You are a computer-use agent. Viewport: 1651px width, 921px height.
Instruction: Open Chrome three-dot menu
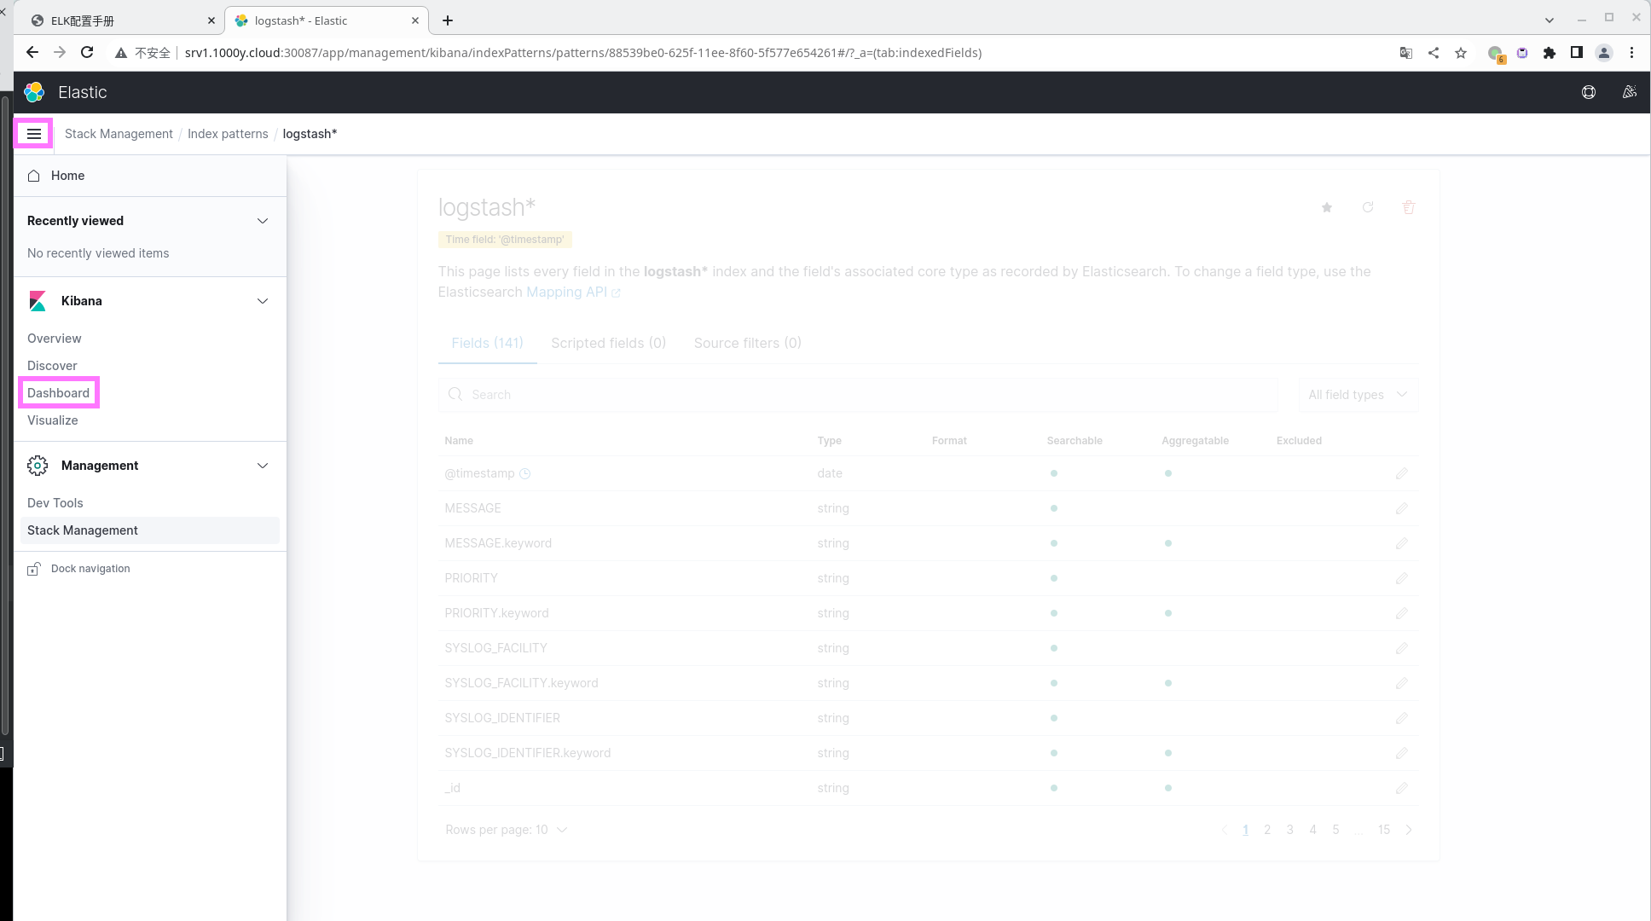(1631, 53)
